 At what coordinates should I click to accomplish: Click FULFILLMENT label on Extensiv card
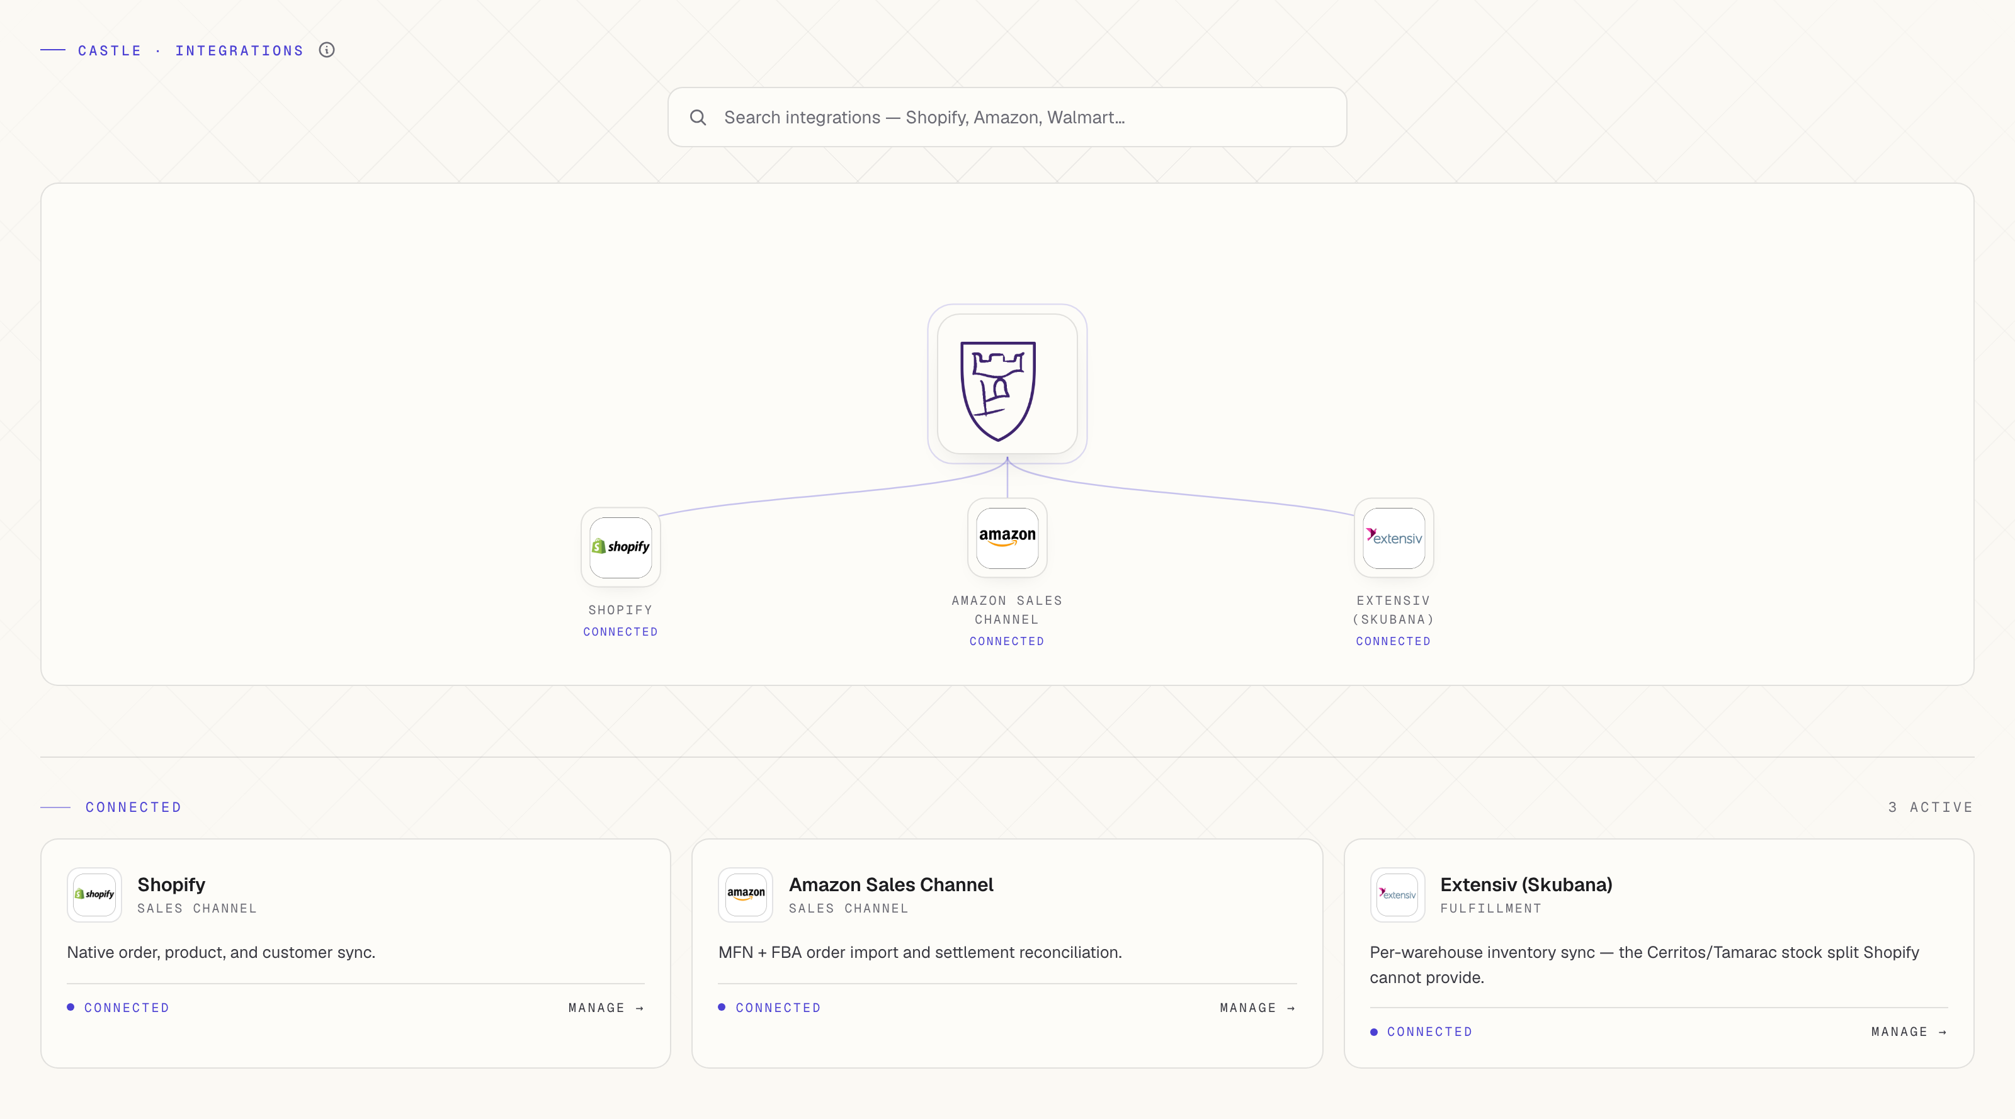coord(1491,908)
